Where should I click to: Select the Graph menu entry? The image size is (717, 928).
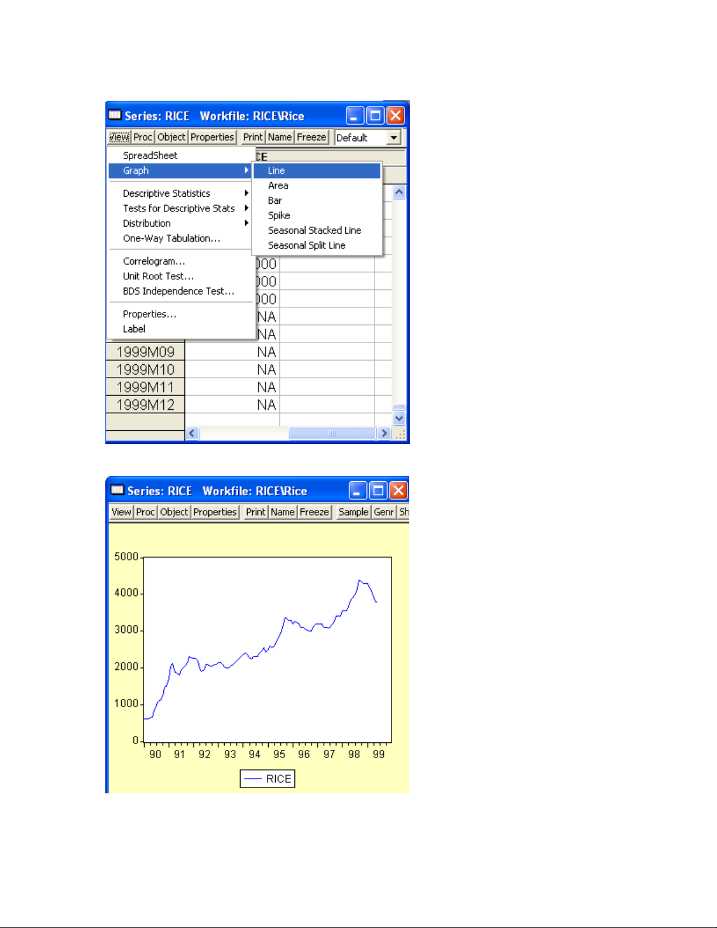coord(181,170)
